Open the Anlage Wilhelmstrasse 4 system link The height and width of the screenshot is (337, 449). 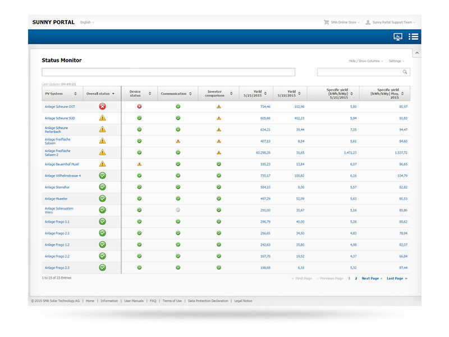[63, 175]
